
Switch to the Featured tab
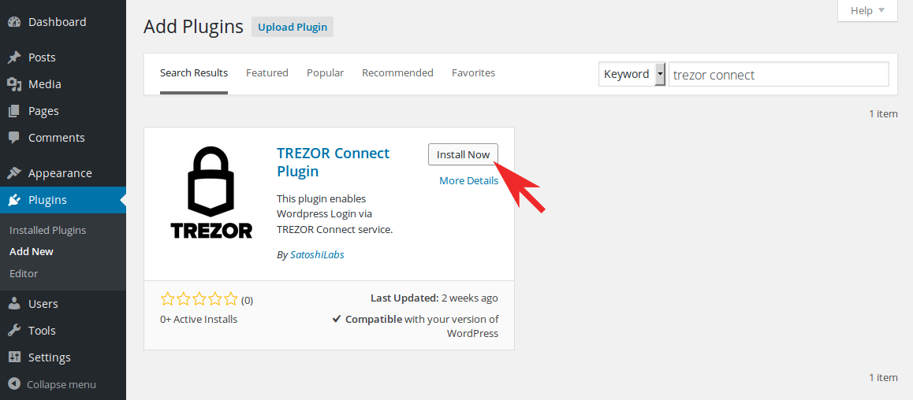267,73
